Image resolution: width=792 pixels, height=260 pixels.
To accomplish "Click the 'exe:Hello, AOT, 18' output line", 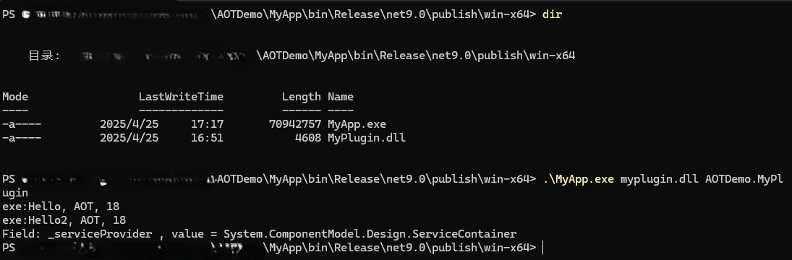I will pyautogui.click(x=61, y=207).
